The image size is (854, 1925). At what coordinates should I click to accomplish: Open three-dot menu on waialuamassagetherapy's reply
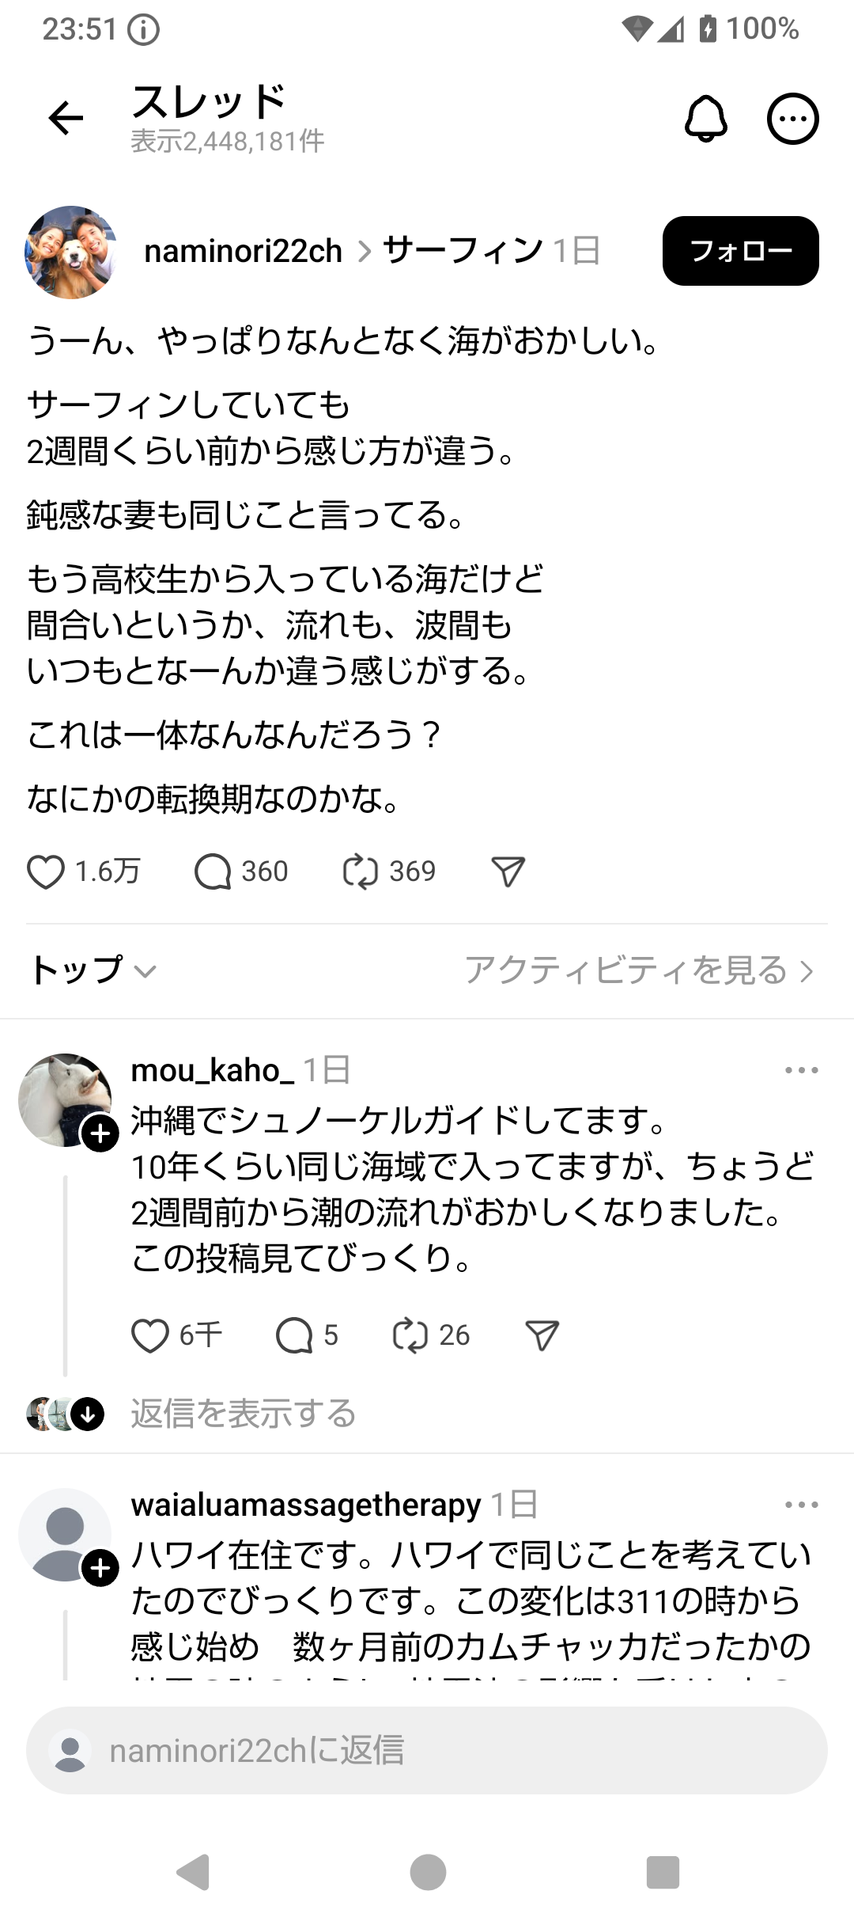click(801, 1505)
